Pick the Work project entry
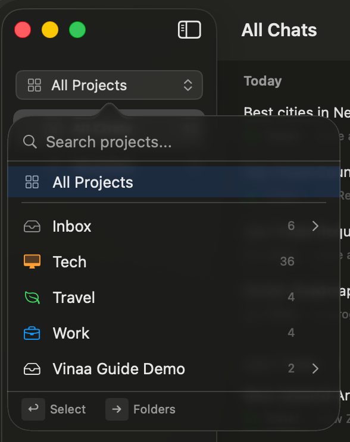350x442 pixels. pos(174,333)
